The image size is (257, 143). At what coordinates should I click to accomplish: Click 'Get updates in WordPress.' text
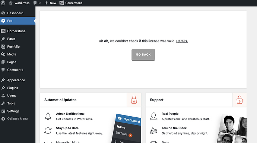[74, 119]
